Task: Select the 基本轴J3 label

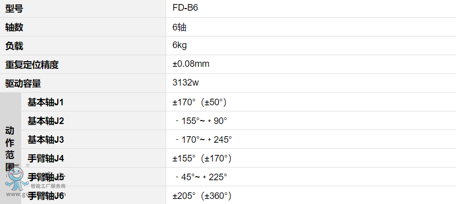Action: click(46, 140)
